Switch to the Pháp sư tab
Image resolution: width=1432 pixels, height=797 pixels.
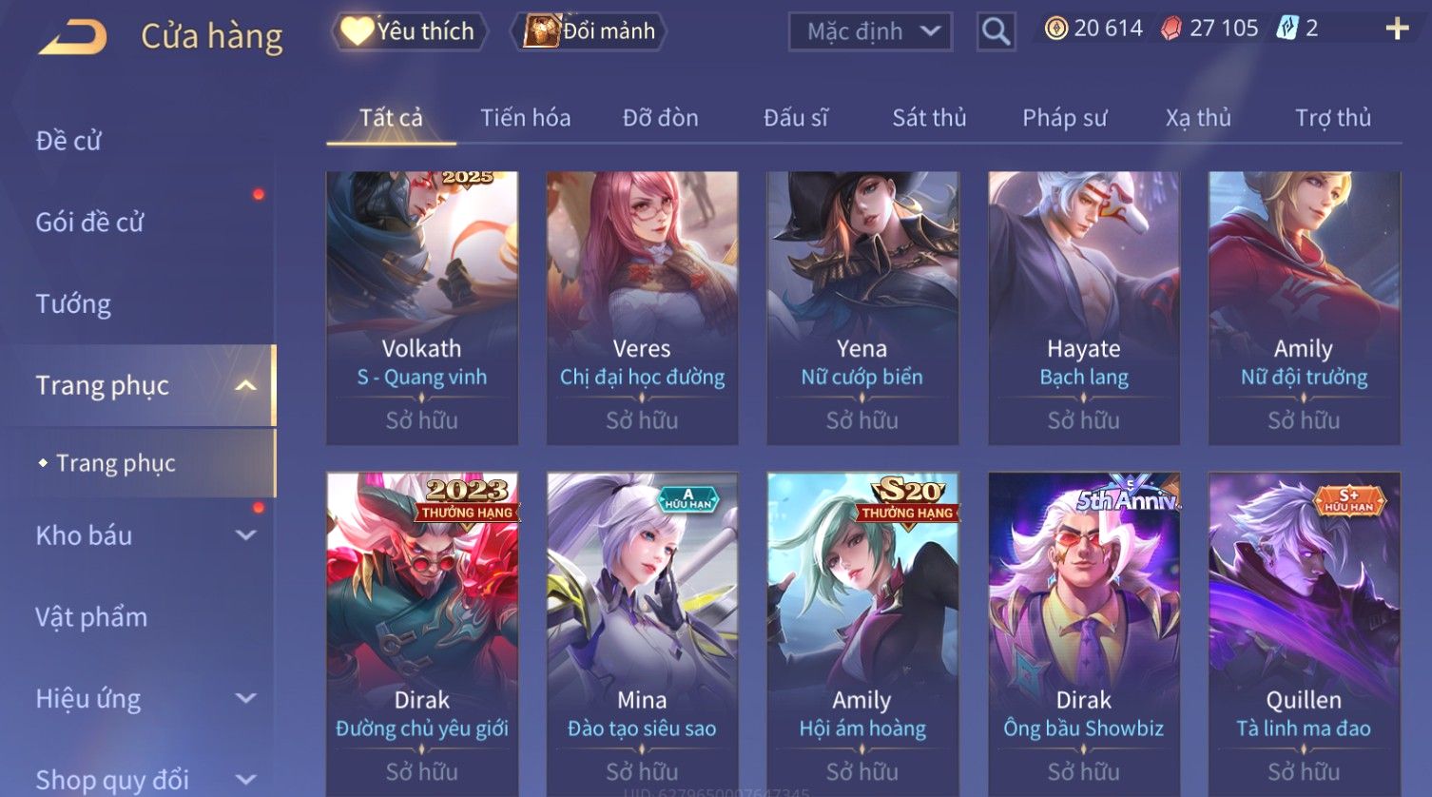1064,118
